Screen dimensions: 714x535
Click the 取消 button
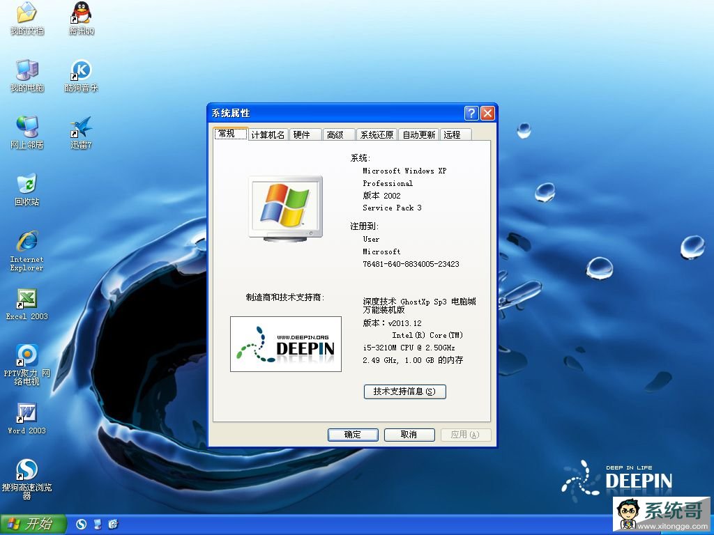point(409,435)
